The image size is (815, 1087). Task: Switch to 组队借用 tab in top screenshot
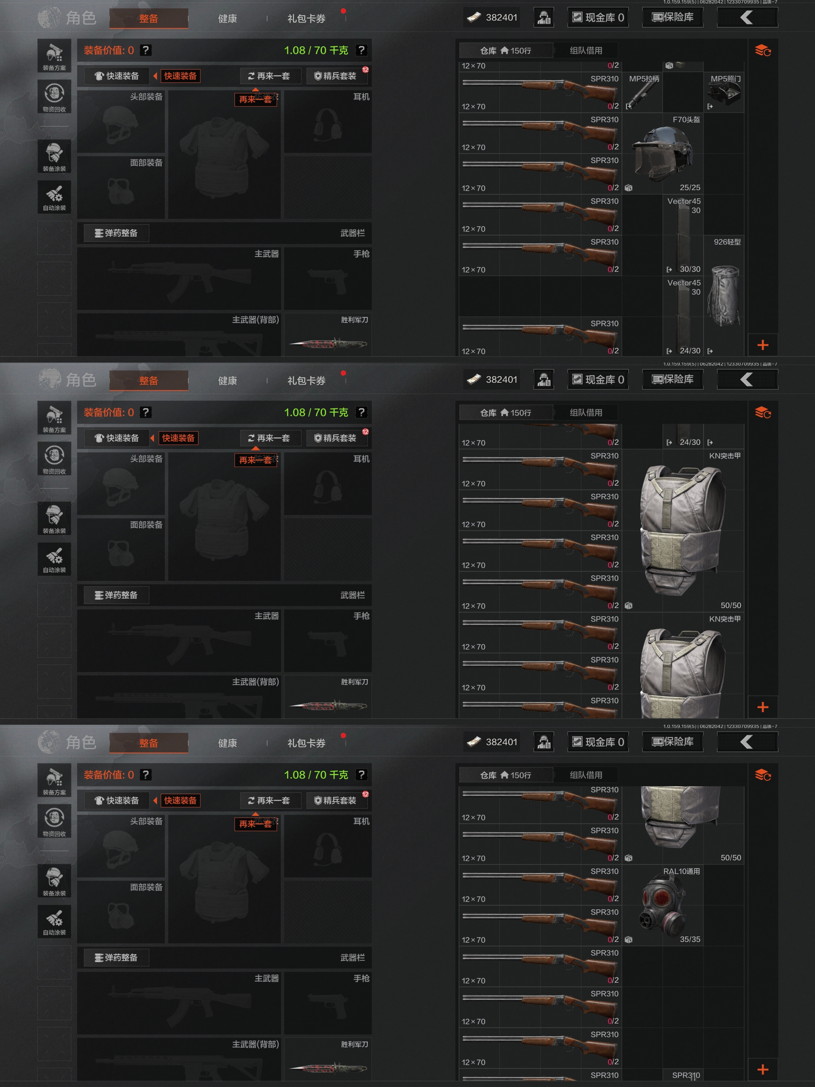click(x=586, y=51)
